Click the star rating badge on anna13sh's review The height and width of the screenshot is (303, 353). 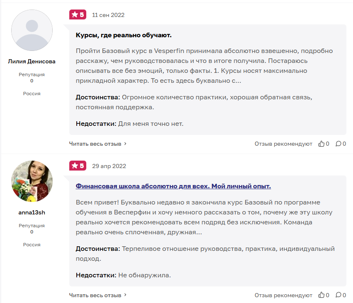point(78,166)
